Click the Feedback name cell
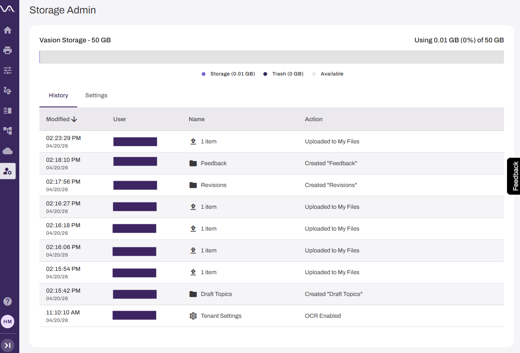The width and height of the screenshot is (520, 353). pos(213,164)
